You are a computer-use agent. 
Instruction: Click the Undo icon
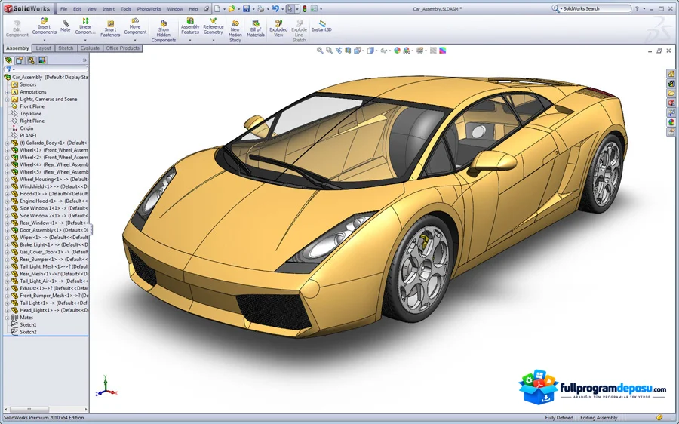275,8
